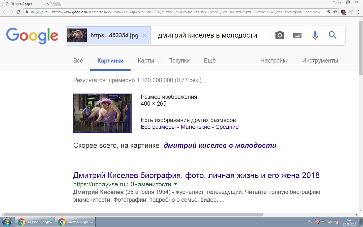Open search by image camera icon
Image resolution: width=363 pixels, height=227 pixels.
[280, 35]
